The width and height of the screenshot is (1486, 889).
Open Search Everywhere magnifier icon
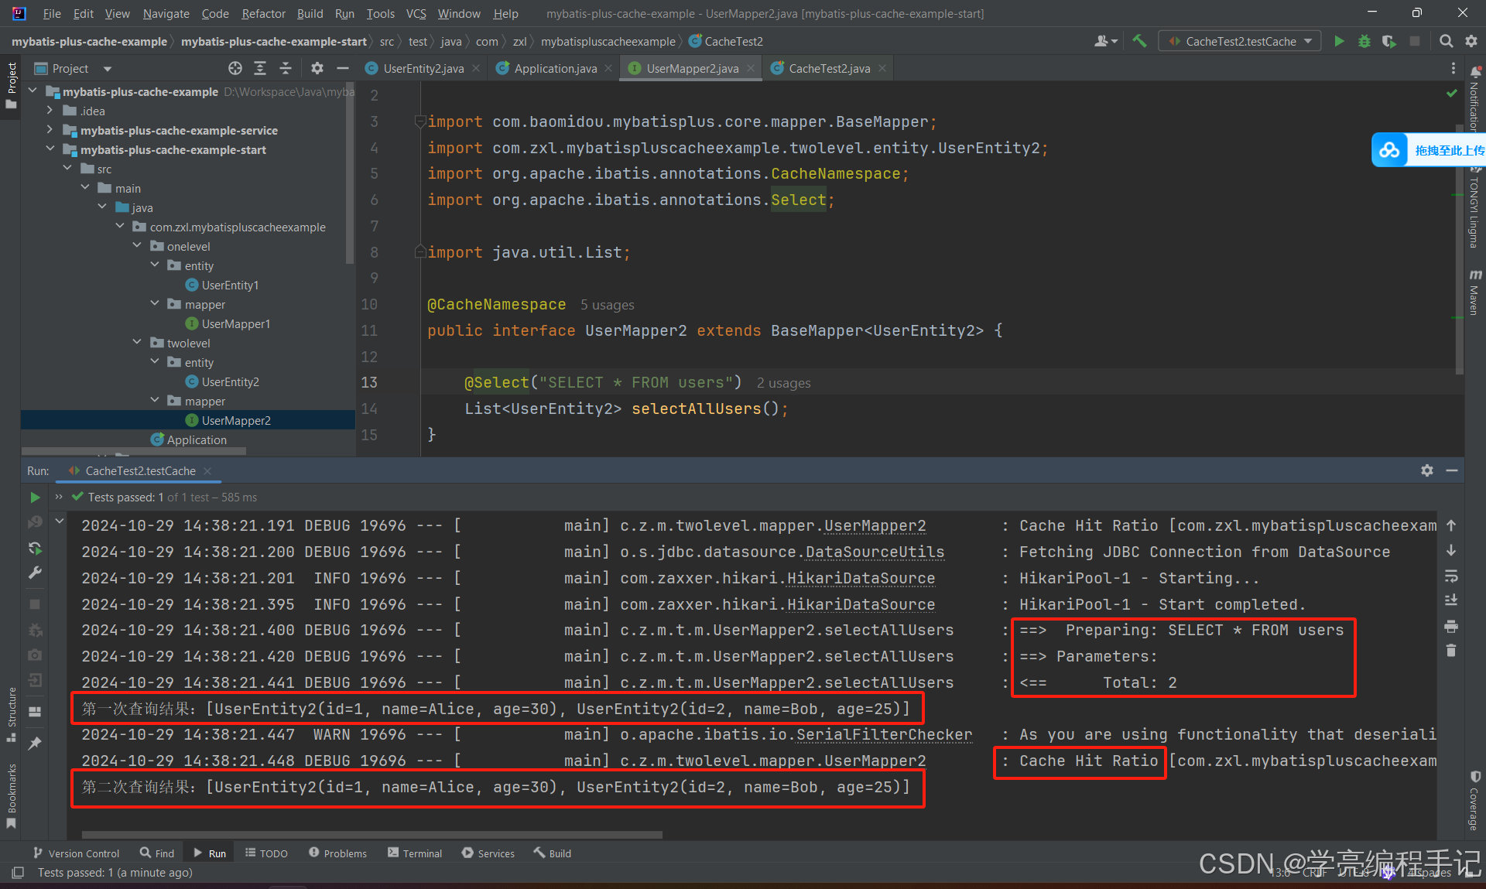1446,41
